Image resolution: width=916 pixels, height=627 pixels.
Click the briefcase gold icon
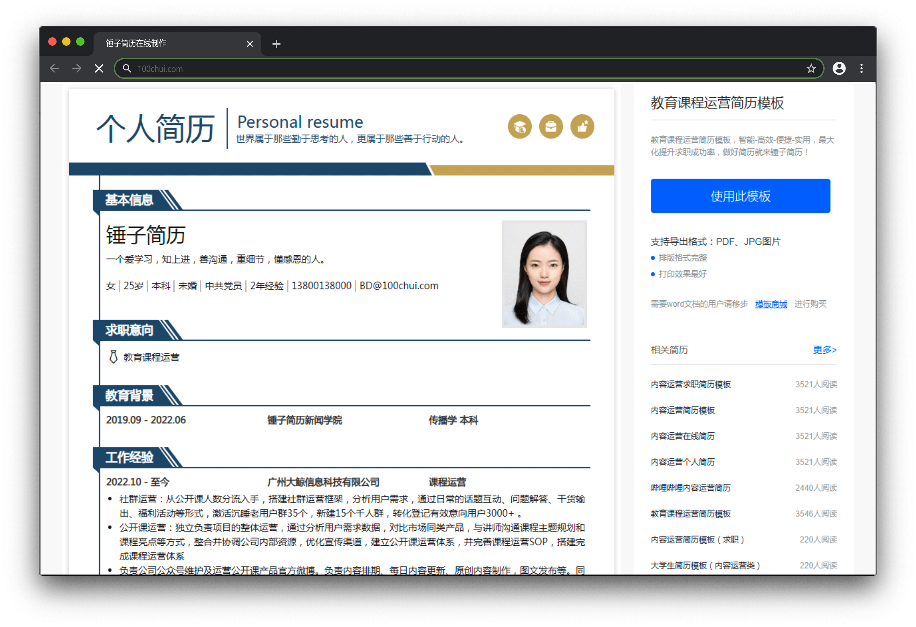point(551,127)
